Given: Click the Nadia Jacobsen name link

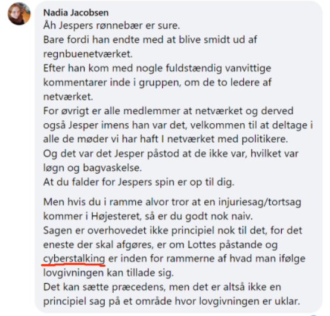Looking at the screenshot, I should coord(76,13).
